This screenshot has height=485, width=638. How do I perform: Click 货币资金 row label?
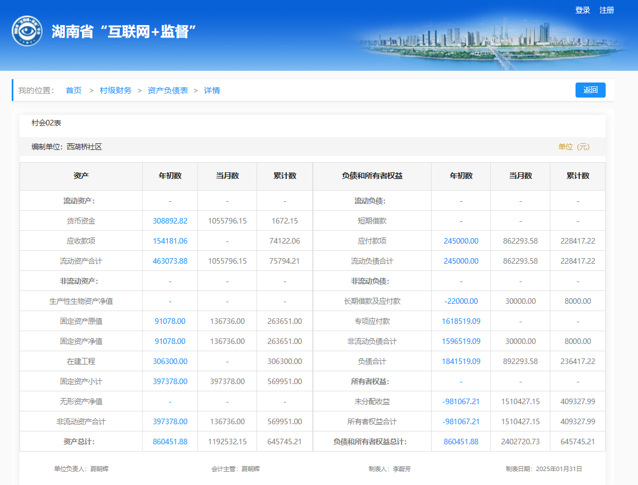click(x=81, y=221)
